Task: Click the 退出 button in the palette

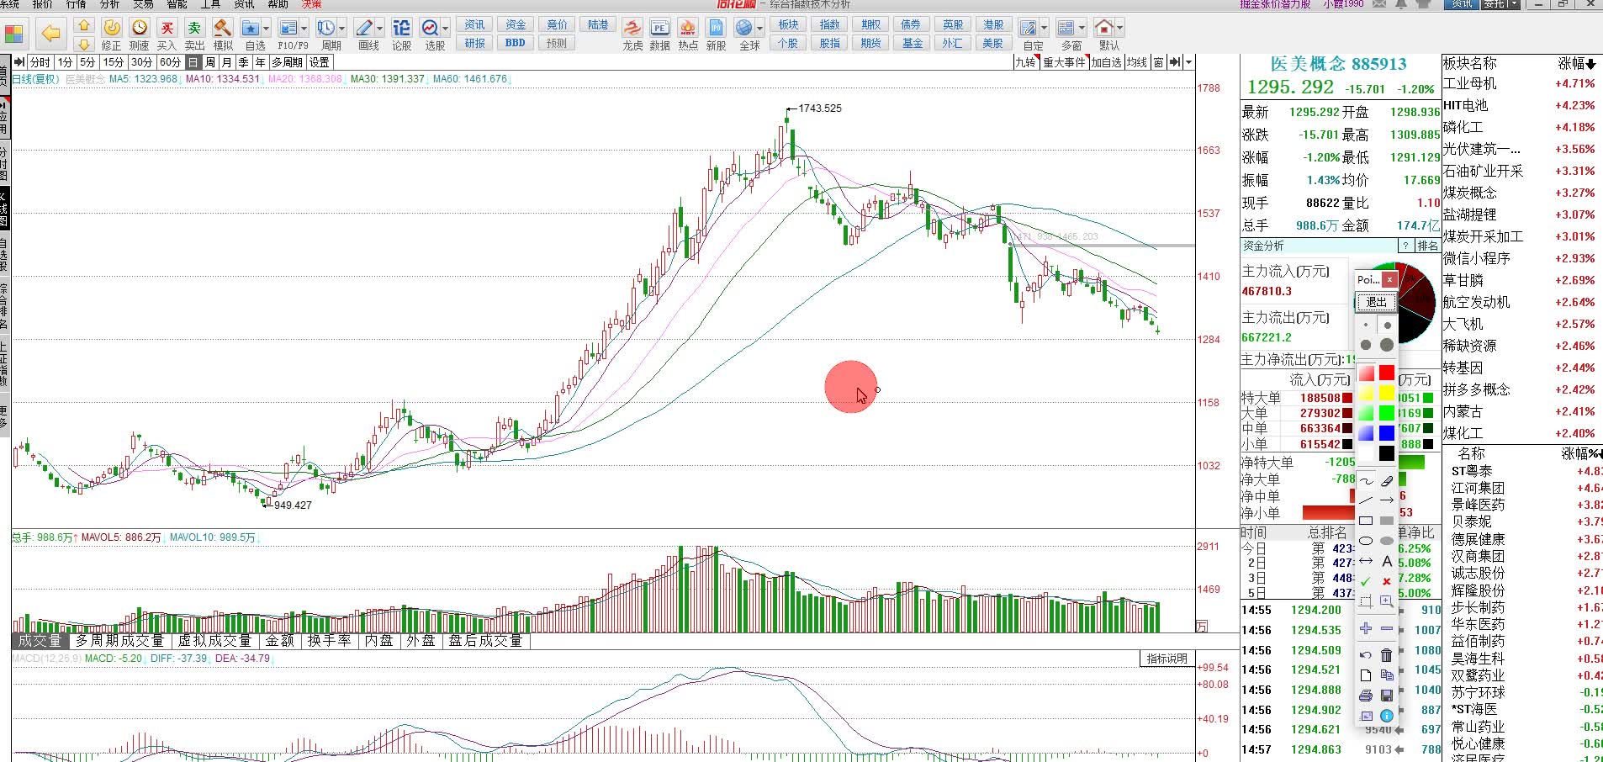Action: click(1376, 302)
